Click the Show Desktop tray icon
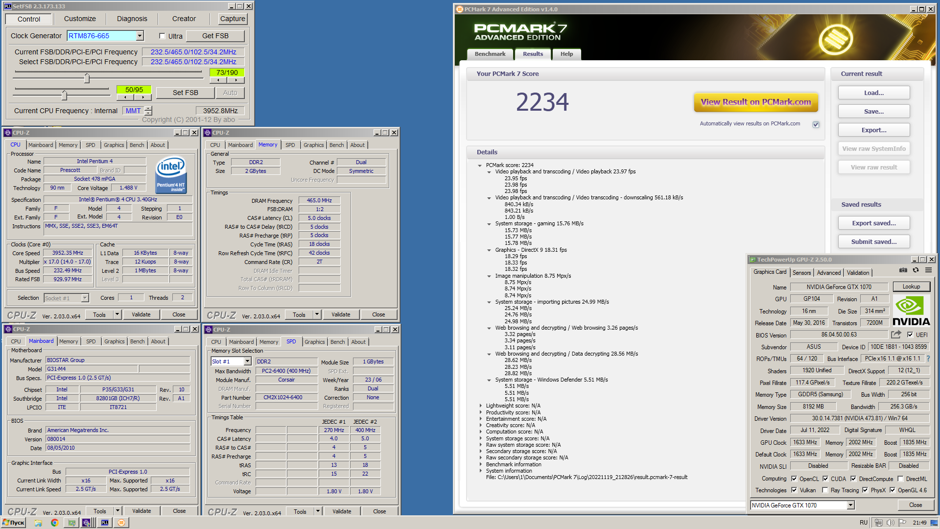Screen dimensions: 940x529 (x=935, y=523)
